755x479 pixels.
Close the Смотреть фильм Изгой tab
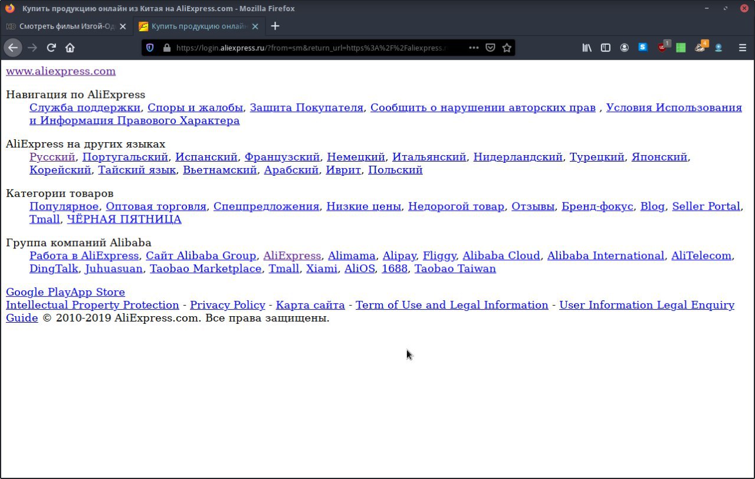pos(123,27)
